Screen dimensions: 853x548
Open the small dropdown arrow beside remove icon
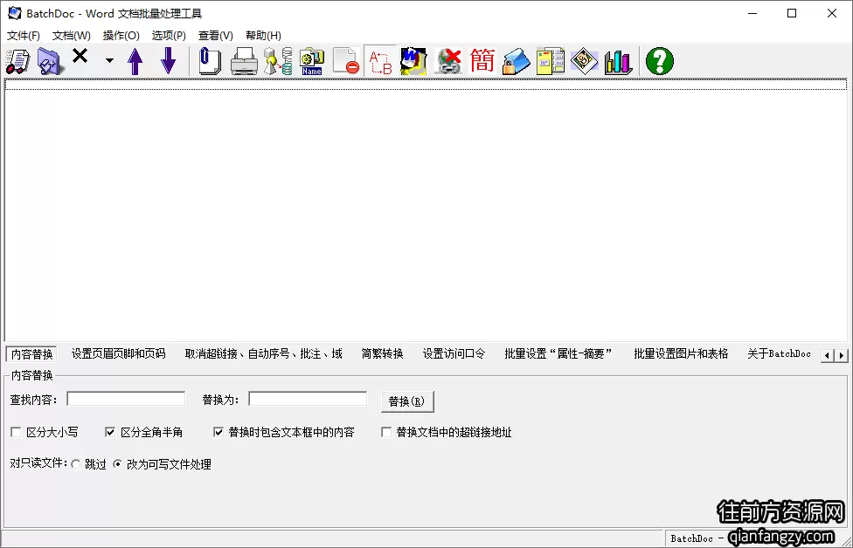pyautogui.click(x=109, y=60)
